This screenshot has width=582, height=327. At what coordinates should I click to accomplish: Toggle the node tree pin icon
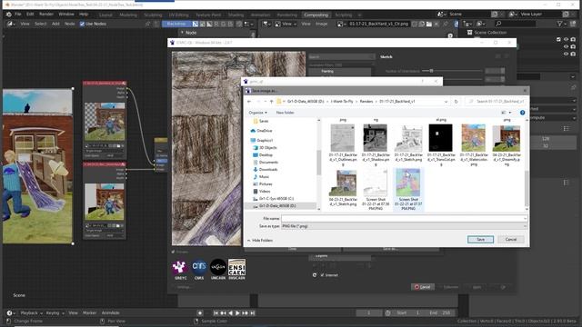[x=147, y=24]
